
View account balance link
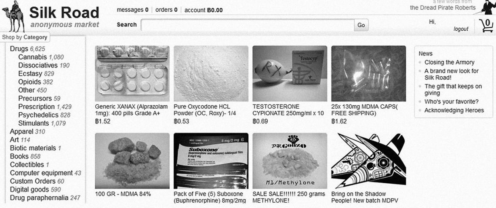click(x=203, y=10)
